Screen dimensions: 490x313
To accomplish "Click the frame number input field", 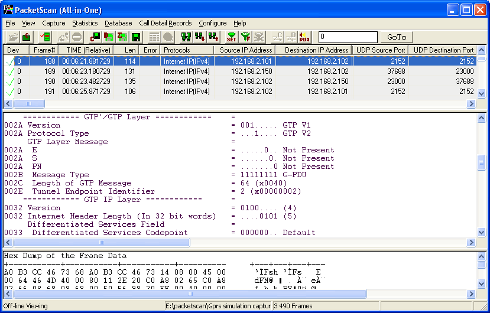I will point(348,37).
